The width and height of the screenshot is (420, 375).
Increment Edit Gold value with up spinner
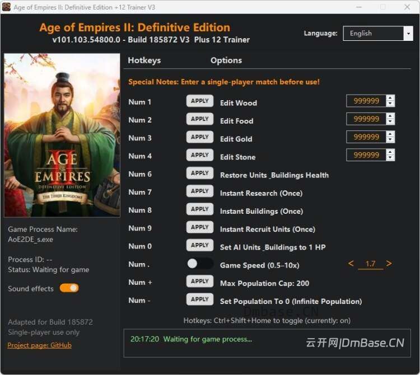[x=390, y=134]
